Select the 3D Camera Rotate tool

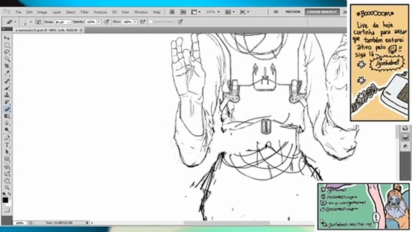(x=7, y=174)
